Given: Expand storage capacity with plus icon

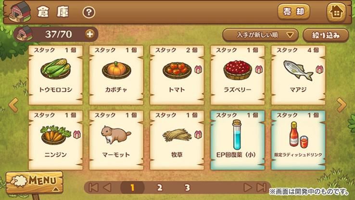Looking at the screenshot, I should click(89, 34).
